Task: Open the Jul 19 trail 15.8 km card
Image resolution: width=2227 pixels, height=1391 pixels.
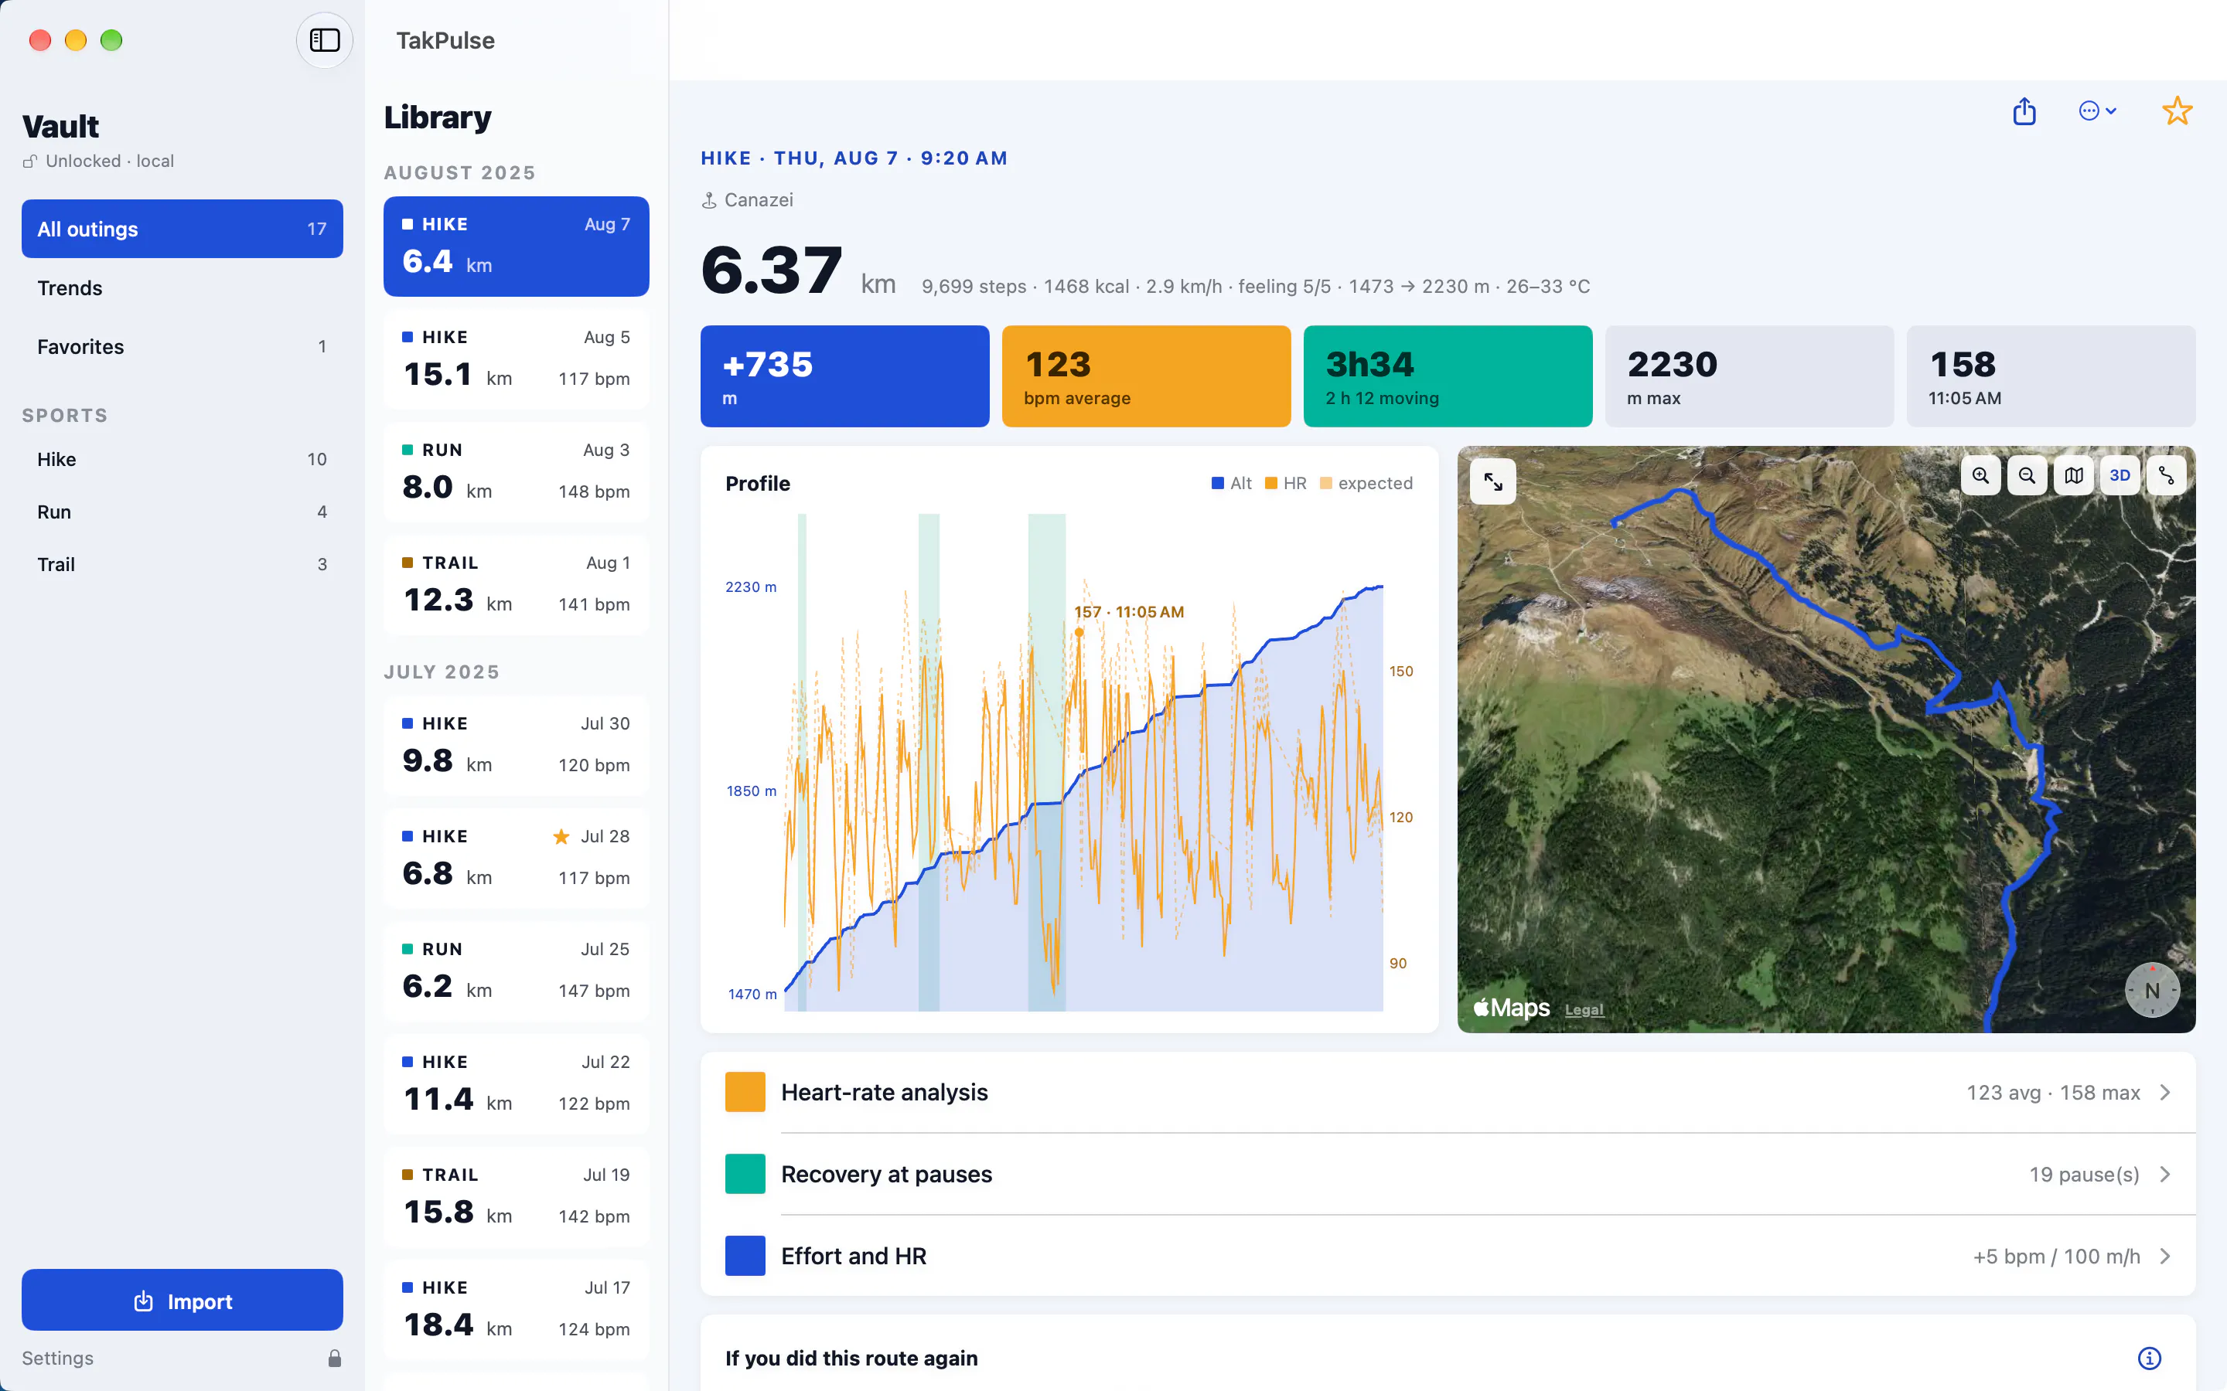Action: coord(517,1198)
